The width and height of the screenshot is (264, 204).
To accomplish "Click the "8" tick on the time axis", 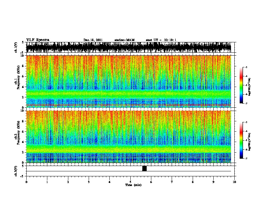I will tap(193, 182).
